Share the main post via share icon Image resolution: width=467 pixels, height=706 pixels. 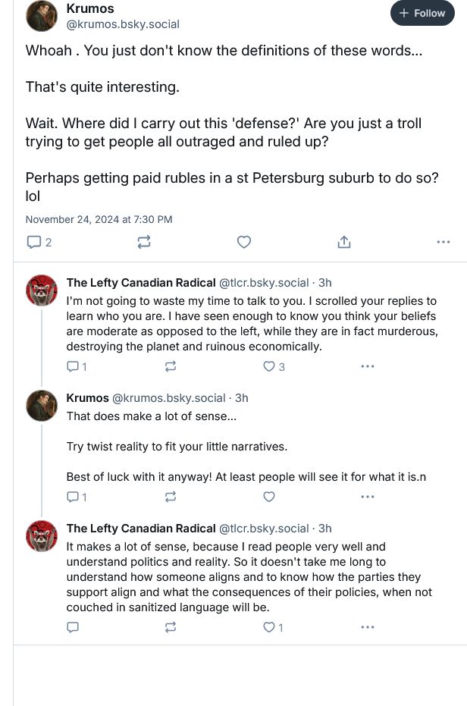tap(343, 242)
